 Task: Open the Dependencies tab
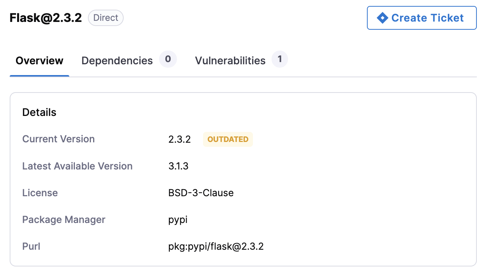[x=117, y=61]
